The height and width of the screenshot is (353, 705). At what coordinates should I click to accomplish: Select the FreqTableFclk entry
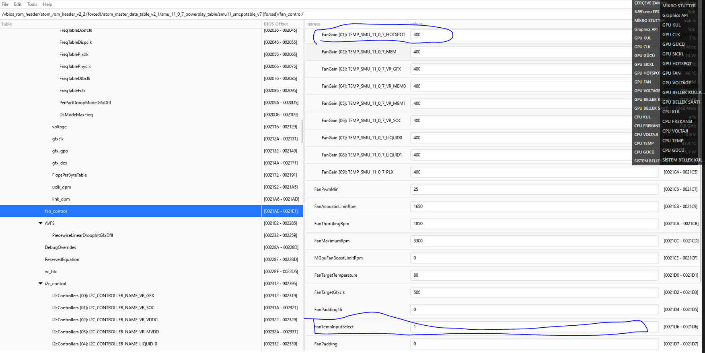(72, 90)
